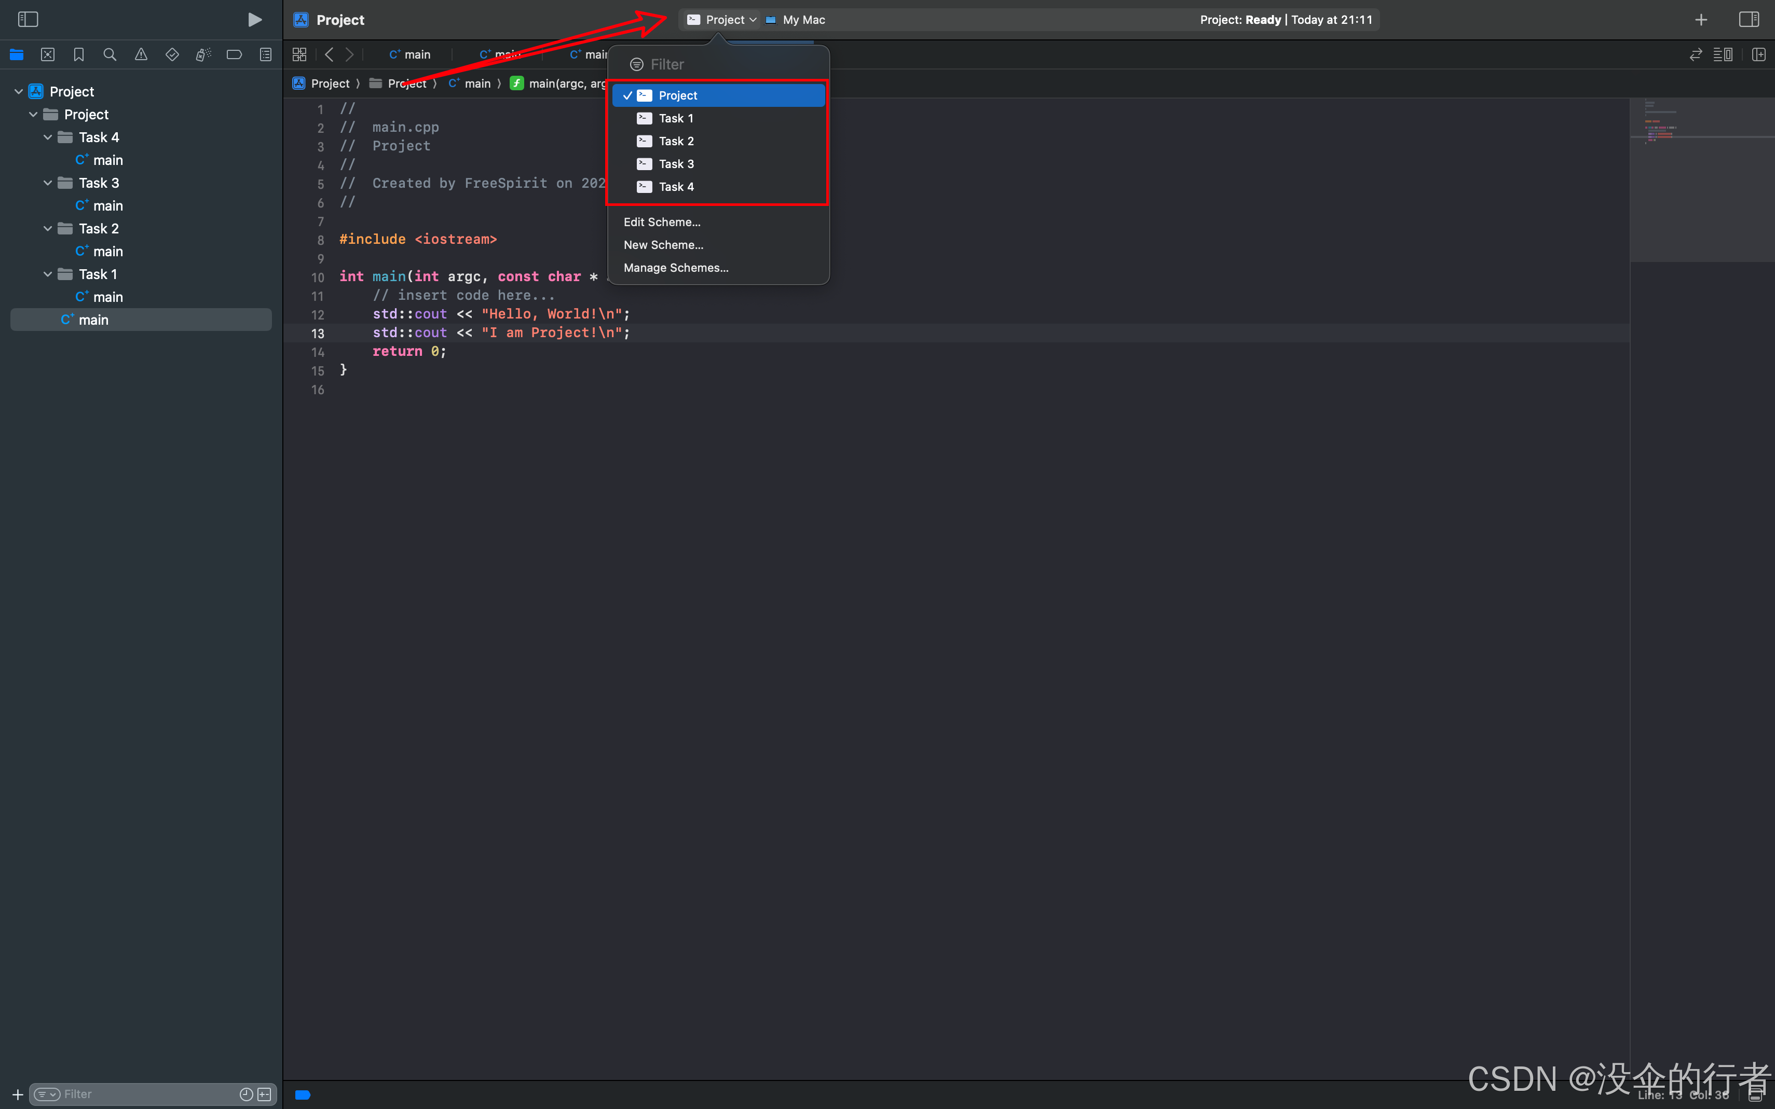This screenshot has width=1775, height=1109.
Task: Click line number 13 in the gutter
Action: [318, 333]
